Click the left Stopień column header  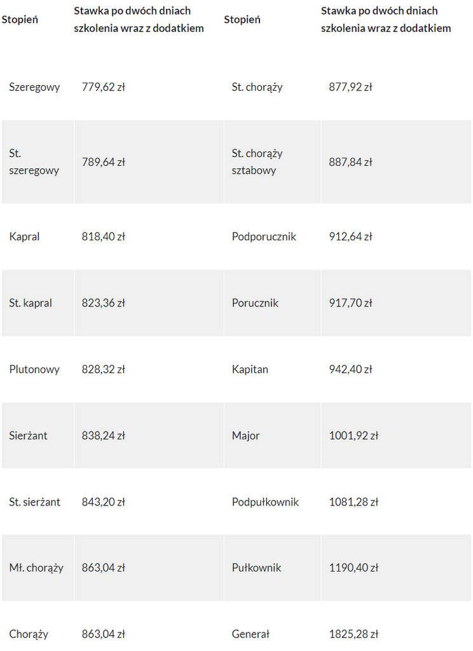click(20, 20)
